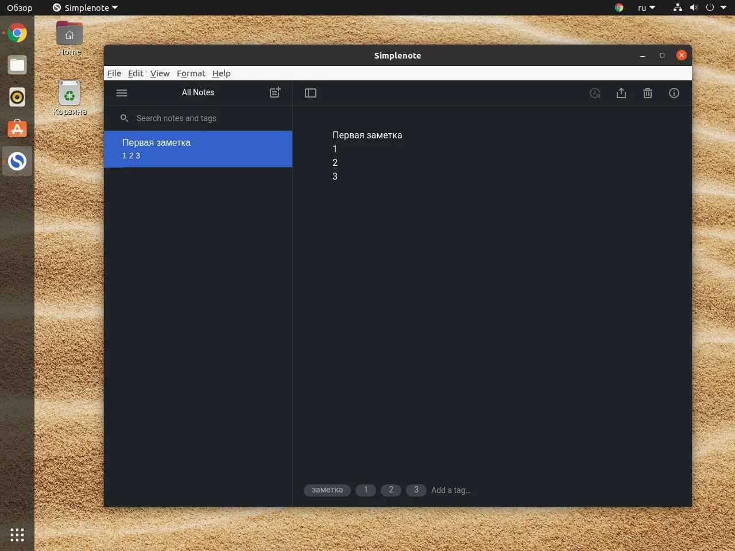Click the Simplenote dock icon
This screenshot has height=551, width=735.
coord(17,161)
